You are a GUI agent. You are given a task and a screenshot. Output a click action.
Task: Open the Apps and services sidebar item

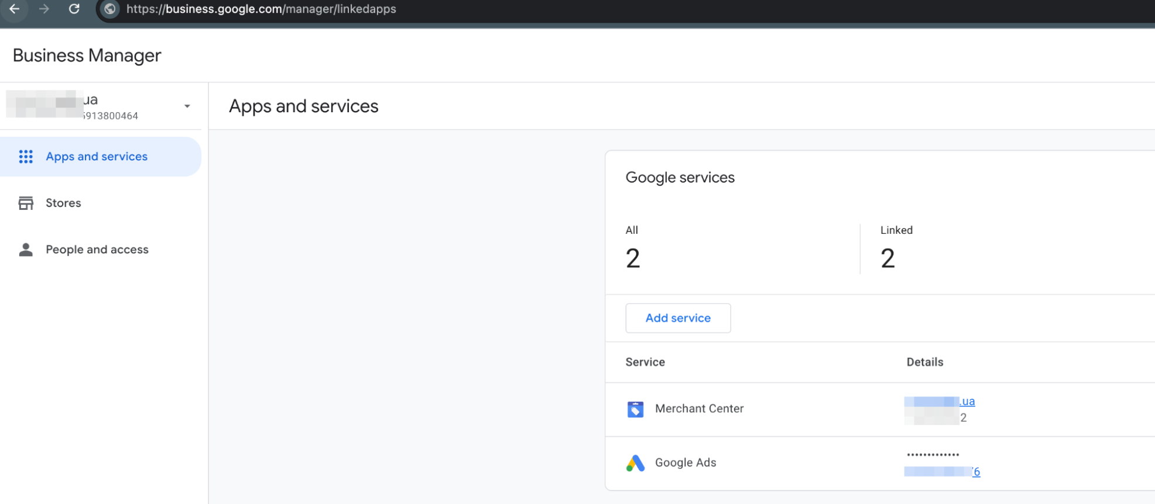101,157
